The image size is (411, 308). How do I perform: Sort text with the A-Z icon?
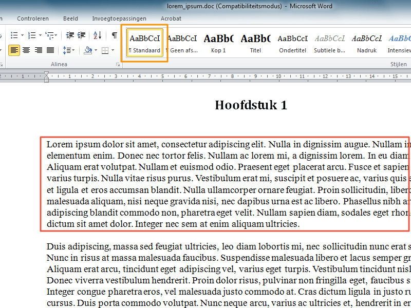(x=97, y=35)
